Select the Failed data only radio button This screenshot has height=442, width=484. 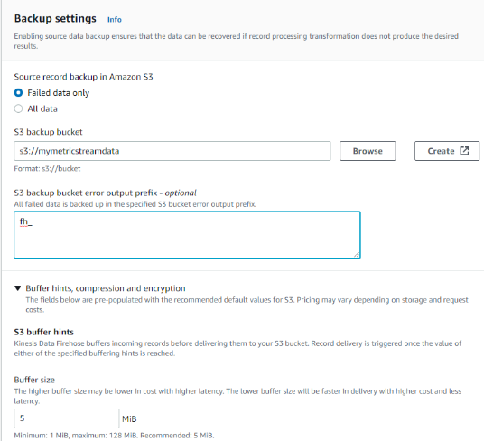coord(18,93)
